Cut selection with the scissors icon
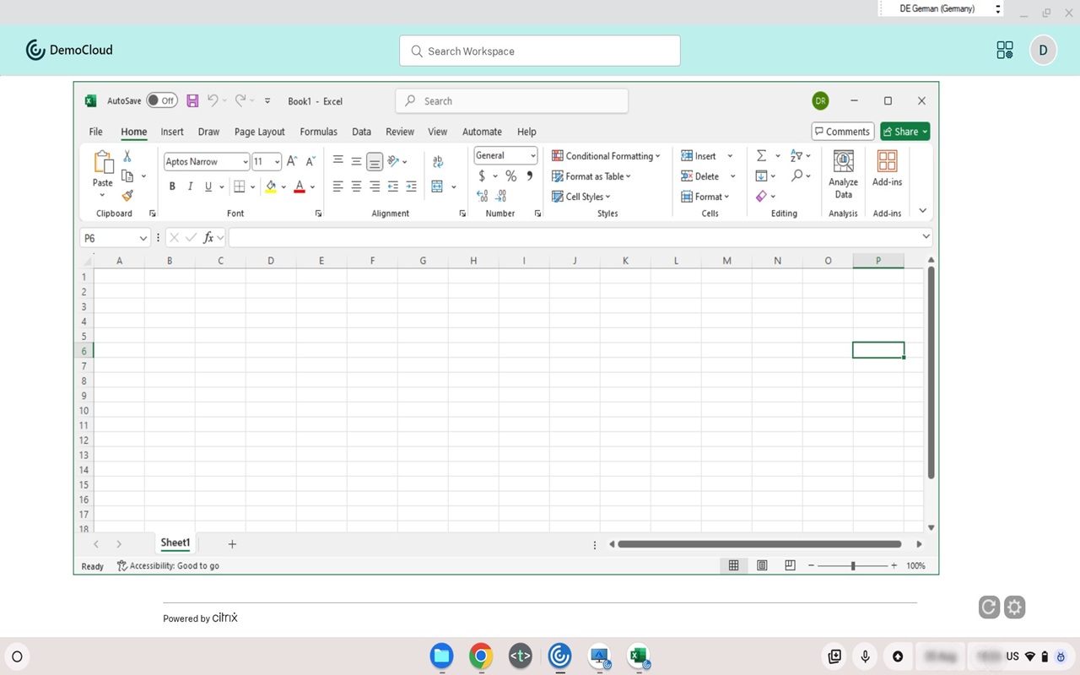Screen dimensions: 1080x675 tap(127, 156)
